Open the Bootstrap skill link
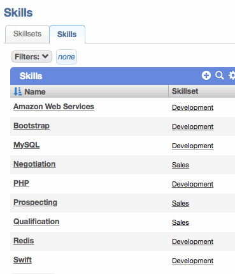Screen dimensions: 235x274 pos(31,126)
